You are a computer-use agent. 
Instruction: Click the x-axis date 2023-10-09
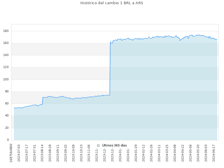[73, 153]
